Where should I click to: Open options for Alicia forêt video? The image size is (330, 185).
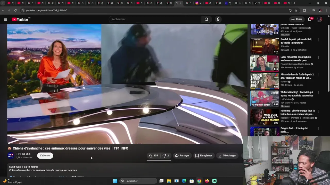coord(318,75)
